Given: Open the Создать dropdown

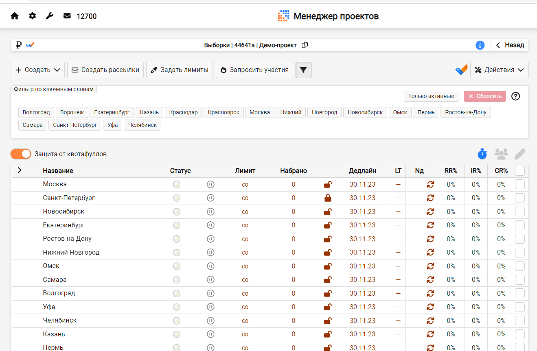Looking at the screenshot, I should click(37, 70).
